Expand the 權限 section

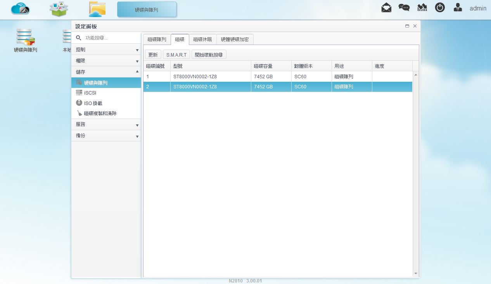[x=106, y=61]
